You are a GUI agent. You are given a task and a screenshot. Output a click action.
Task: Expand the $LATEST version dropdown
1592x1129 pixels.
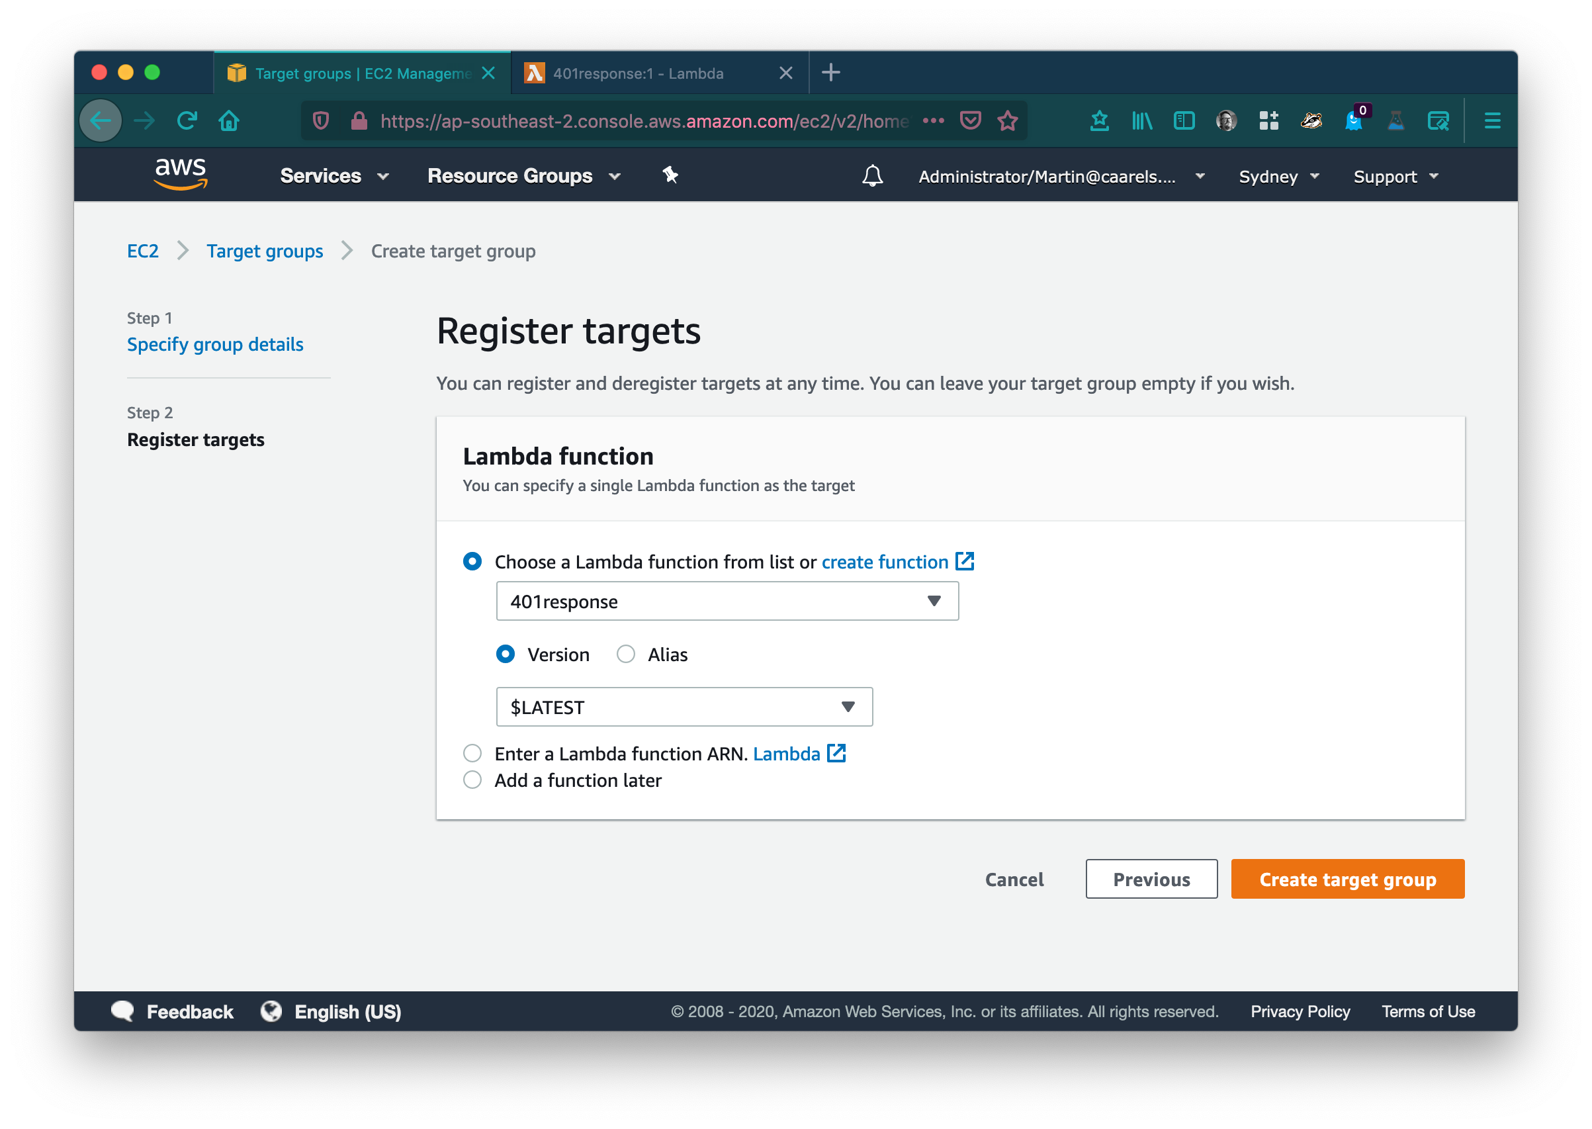pos(684,707)
